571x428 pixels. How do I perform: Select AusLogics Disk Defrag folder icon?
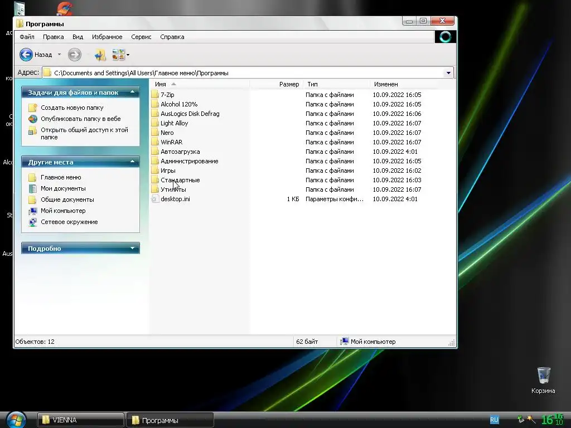(x=155, y=114)
